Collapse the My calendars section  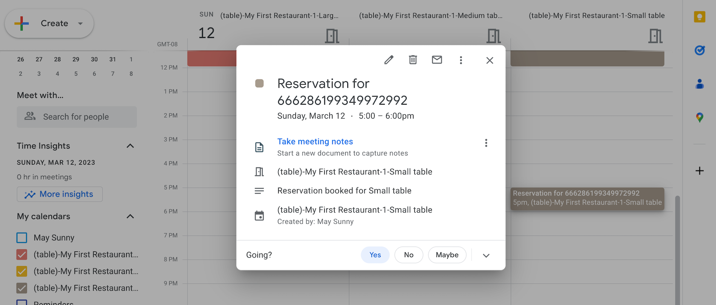(130, 217)
